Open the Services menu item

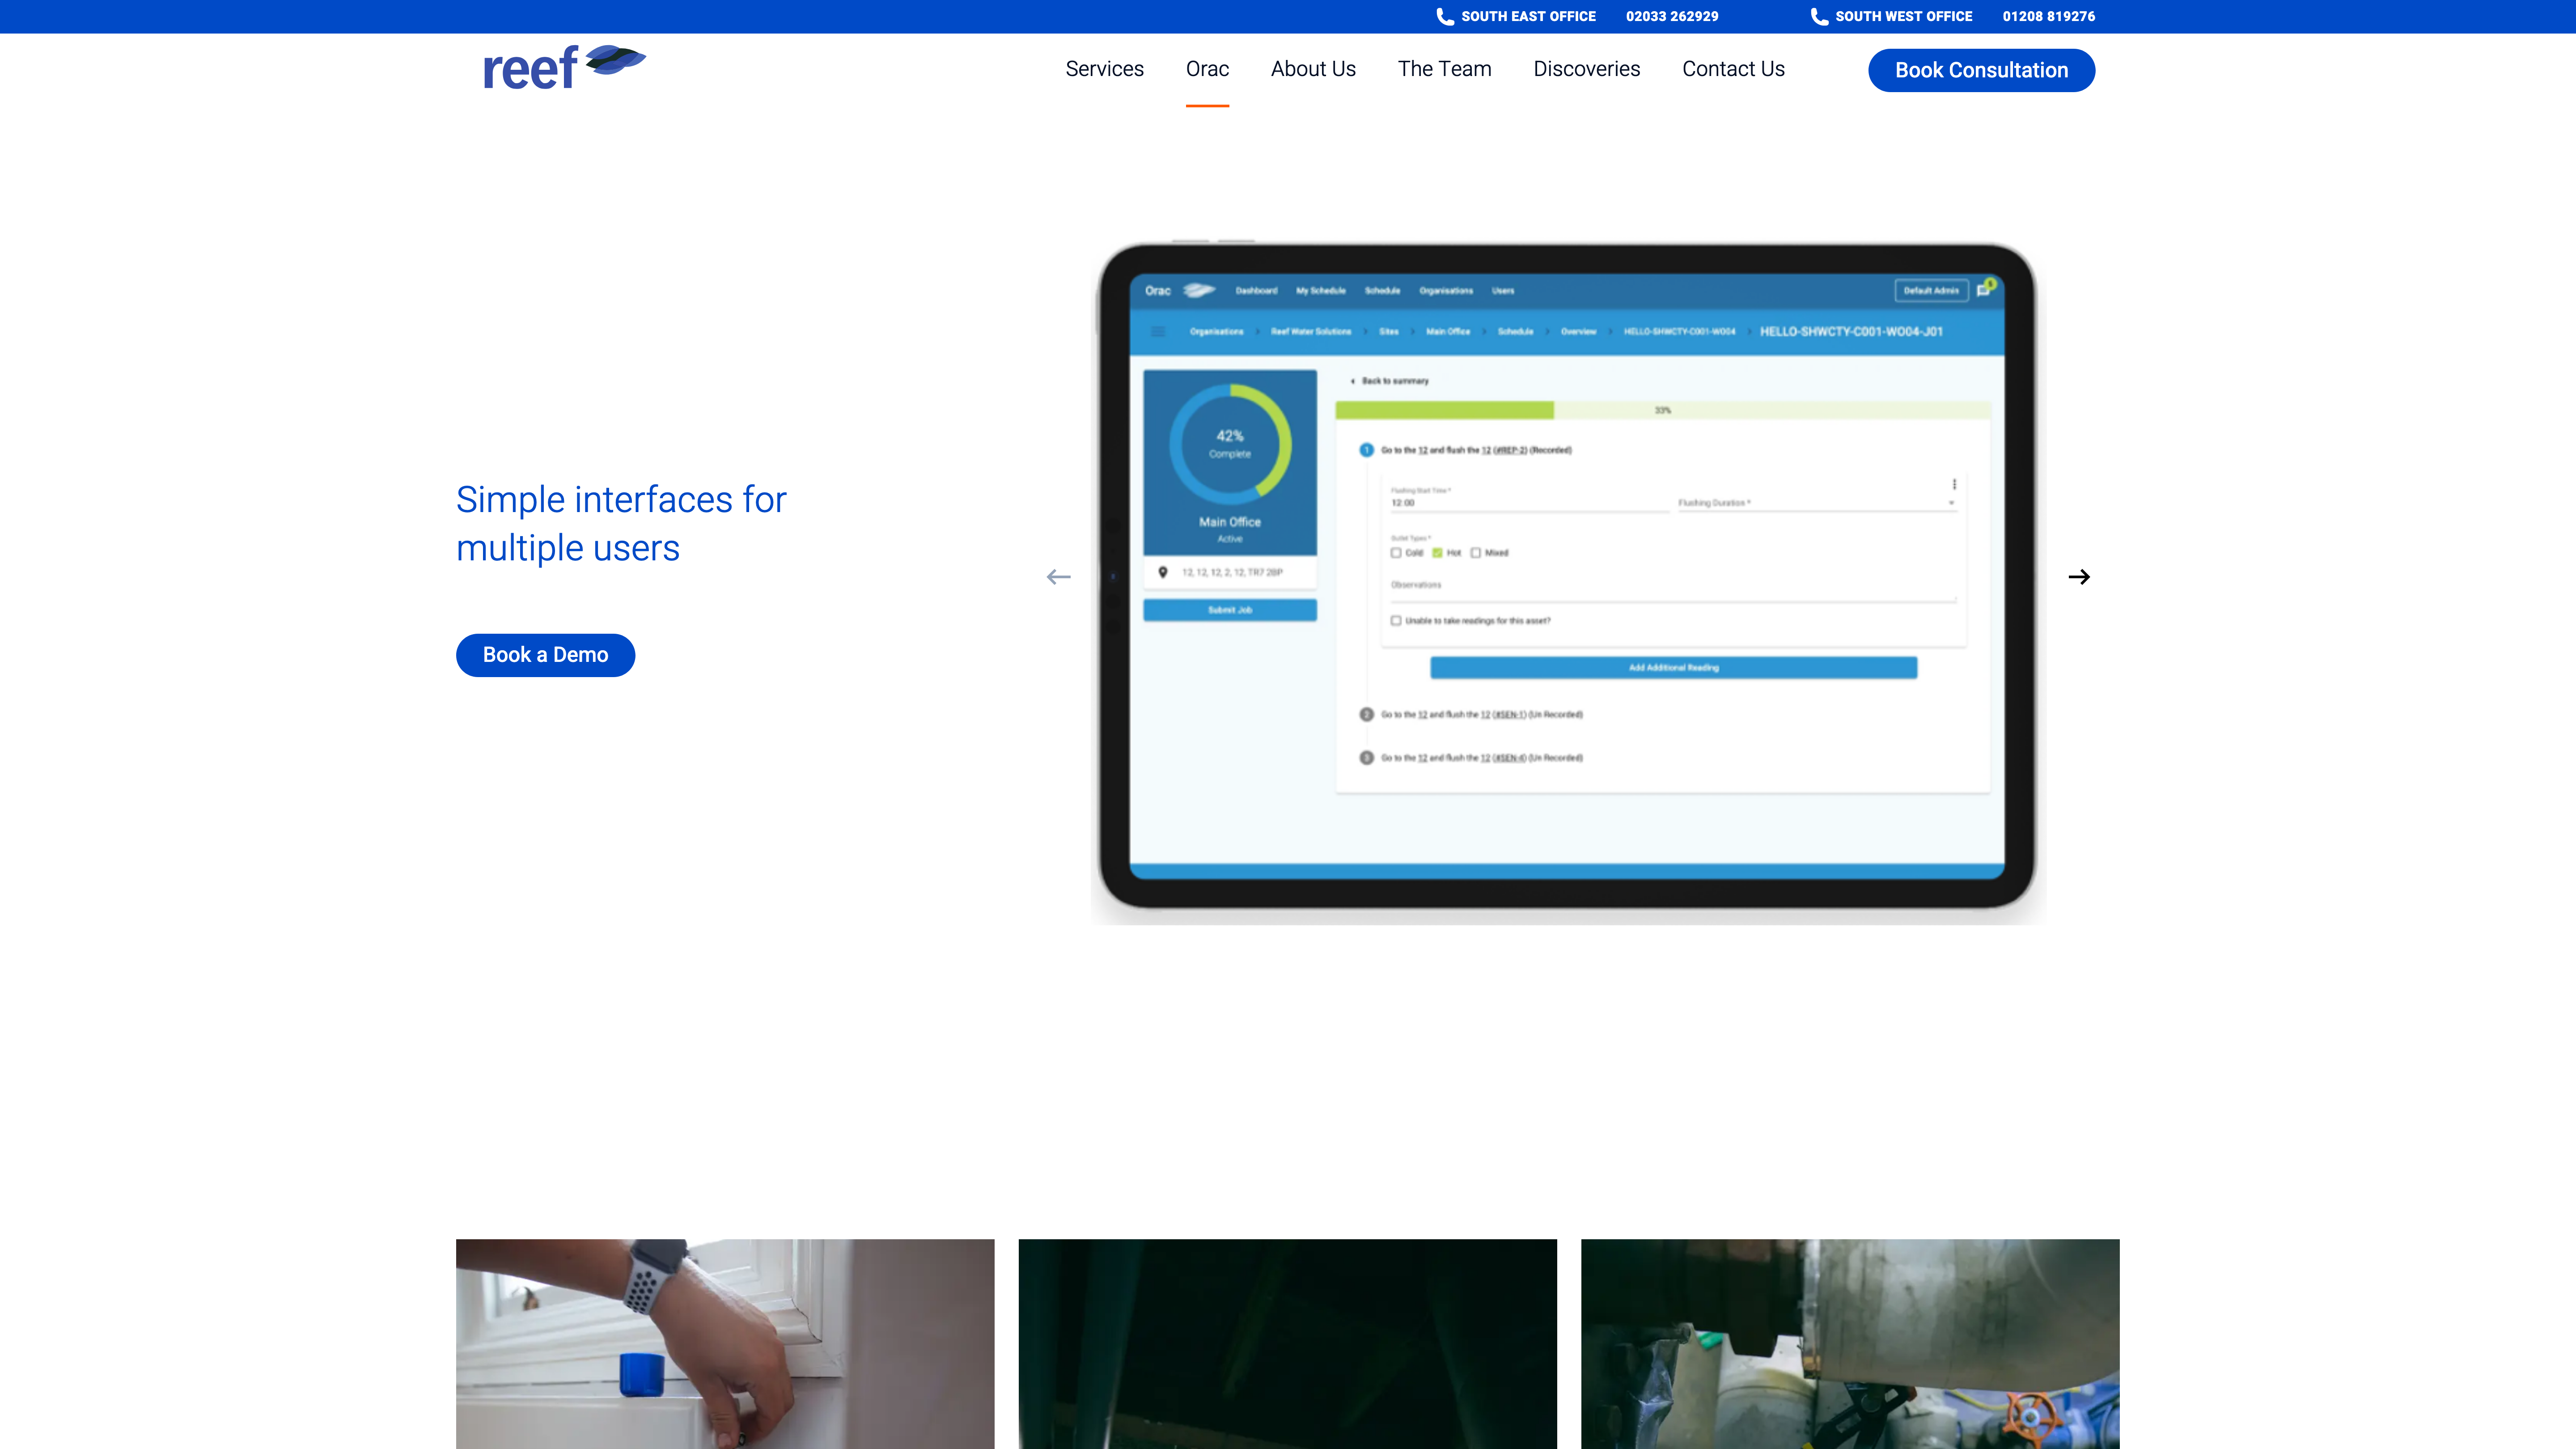[1104, 69]
